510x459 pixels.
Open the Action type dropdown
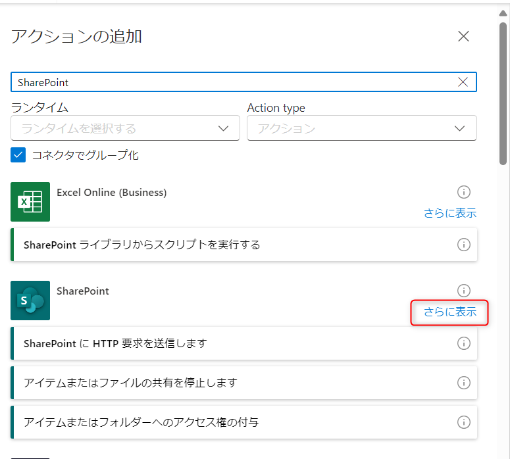click(x=362, y=128)
